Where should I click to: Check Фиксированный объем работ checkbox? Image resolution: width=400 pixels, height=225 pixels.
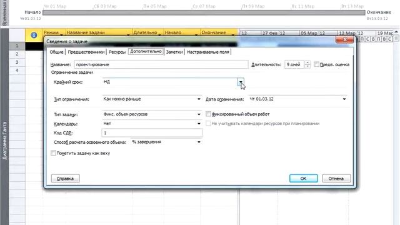click(x=208, y=114)
